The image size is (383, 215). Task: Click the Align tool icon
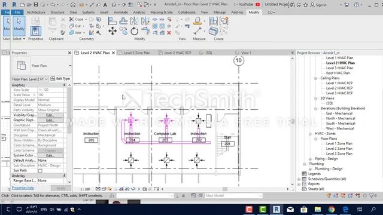[112, 21]
